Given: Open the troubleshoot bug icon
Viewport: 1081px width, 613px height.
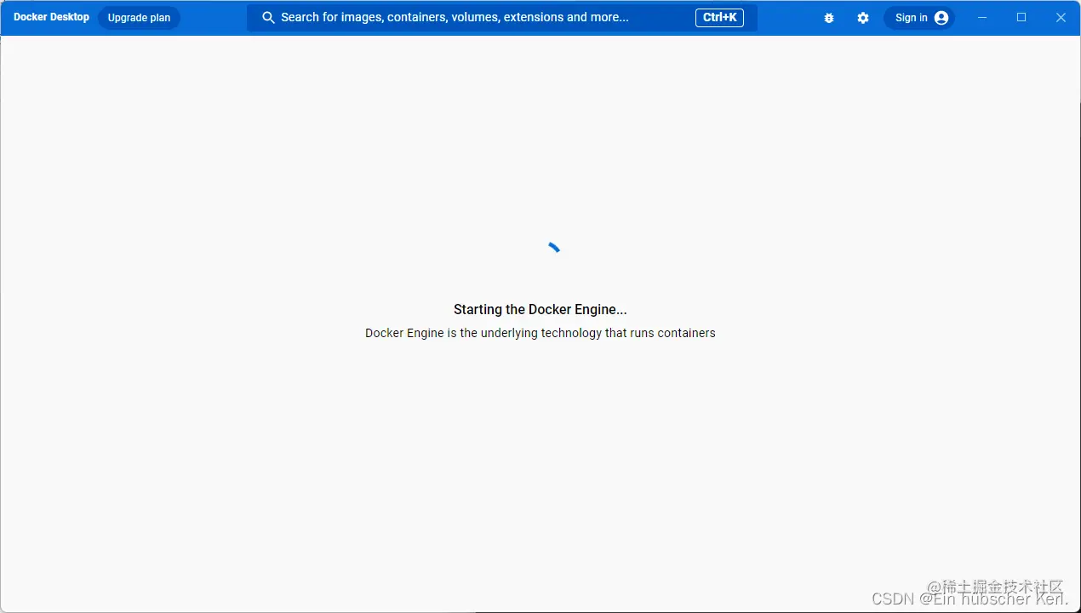Looking at the screenshot, I should (829, 18).
